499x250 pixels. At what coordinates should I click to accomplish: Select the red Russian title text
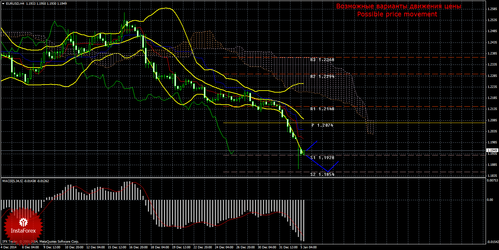point(399,6)
